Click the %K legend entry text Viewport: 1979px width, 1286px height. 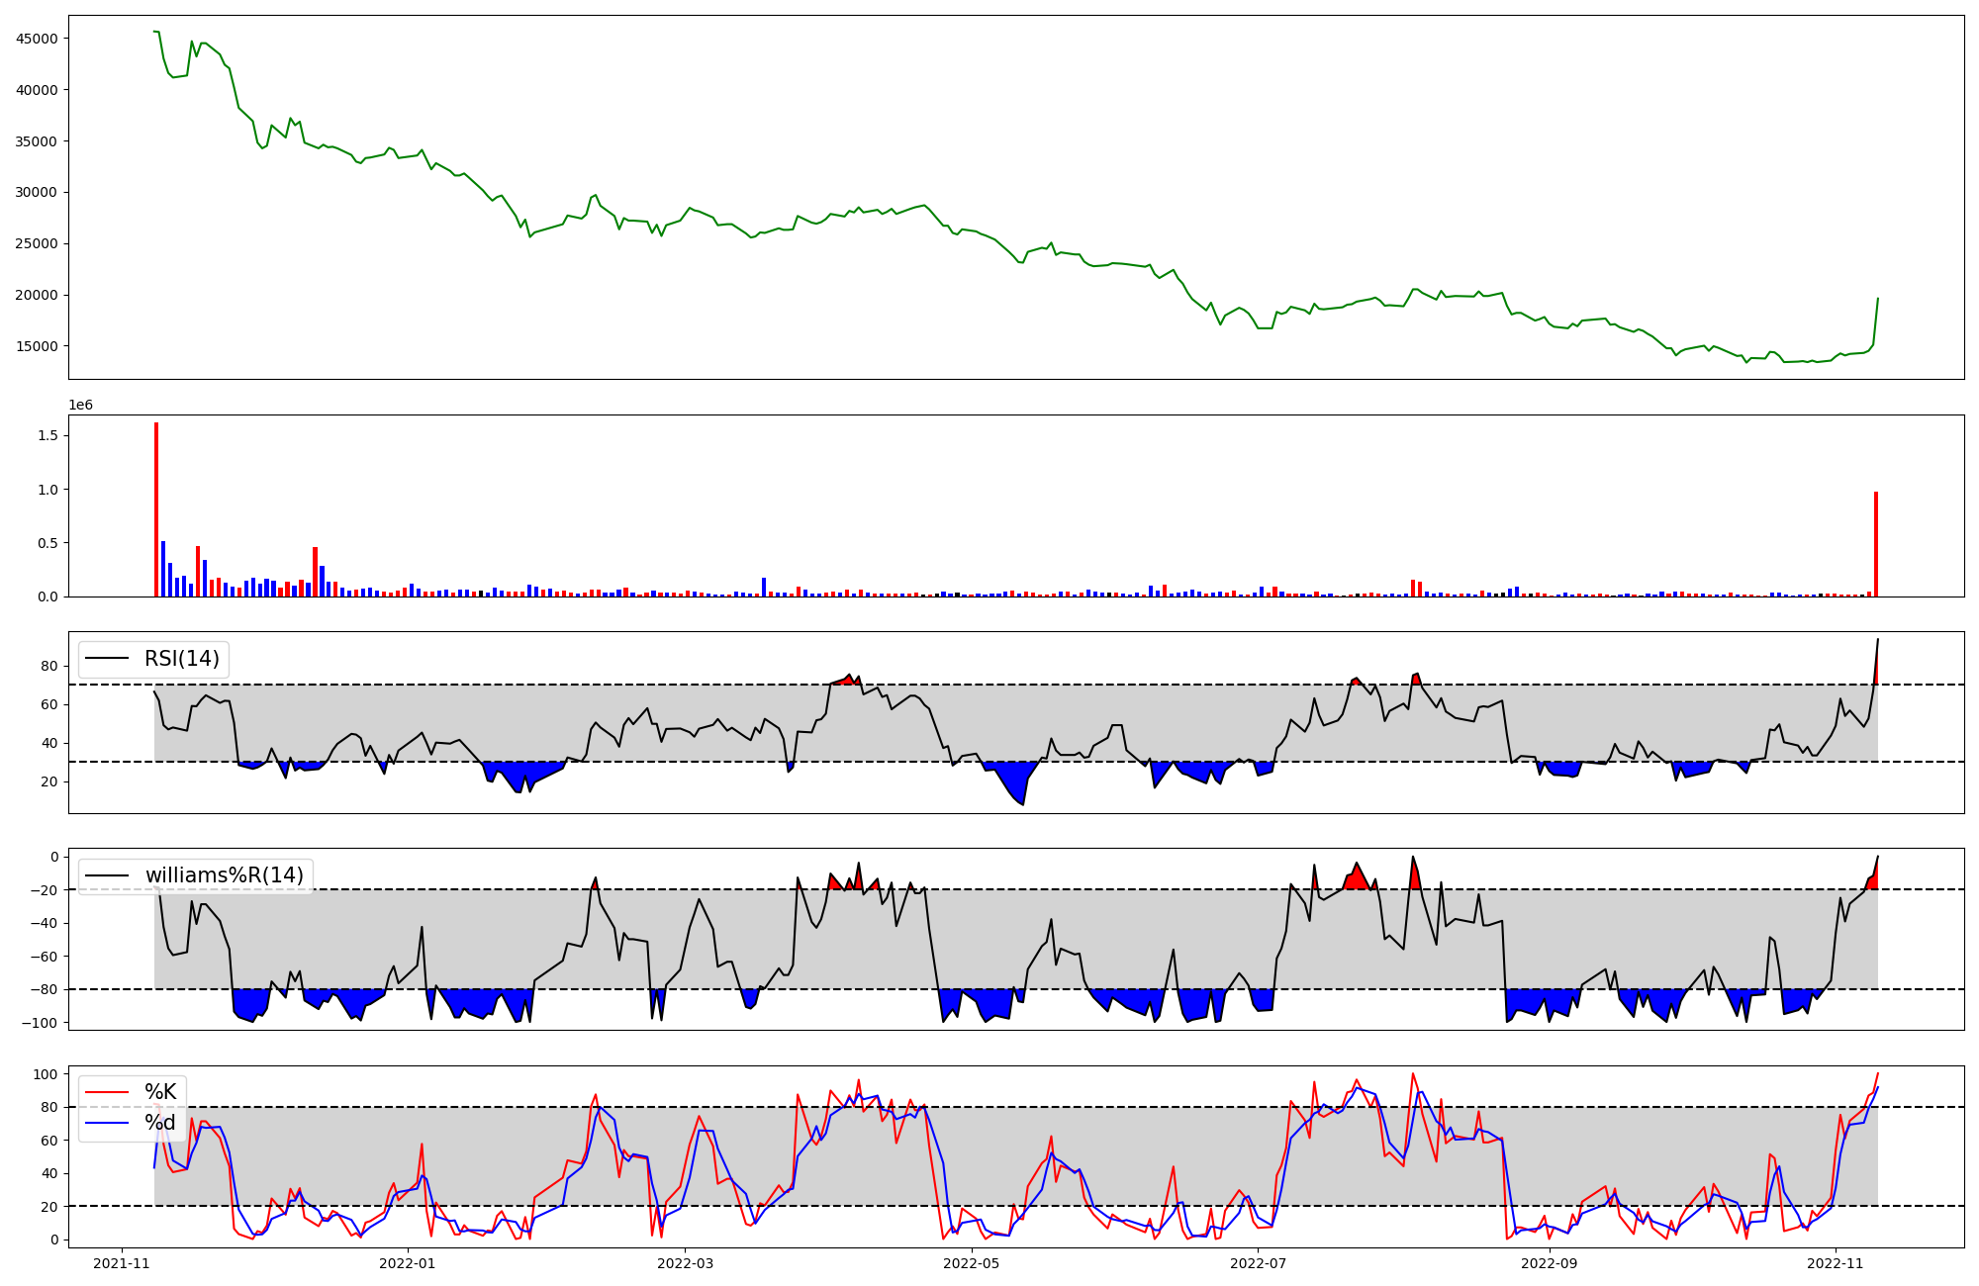coord(160,1092)
